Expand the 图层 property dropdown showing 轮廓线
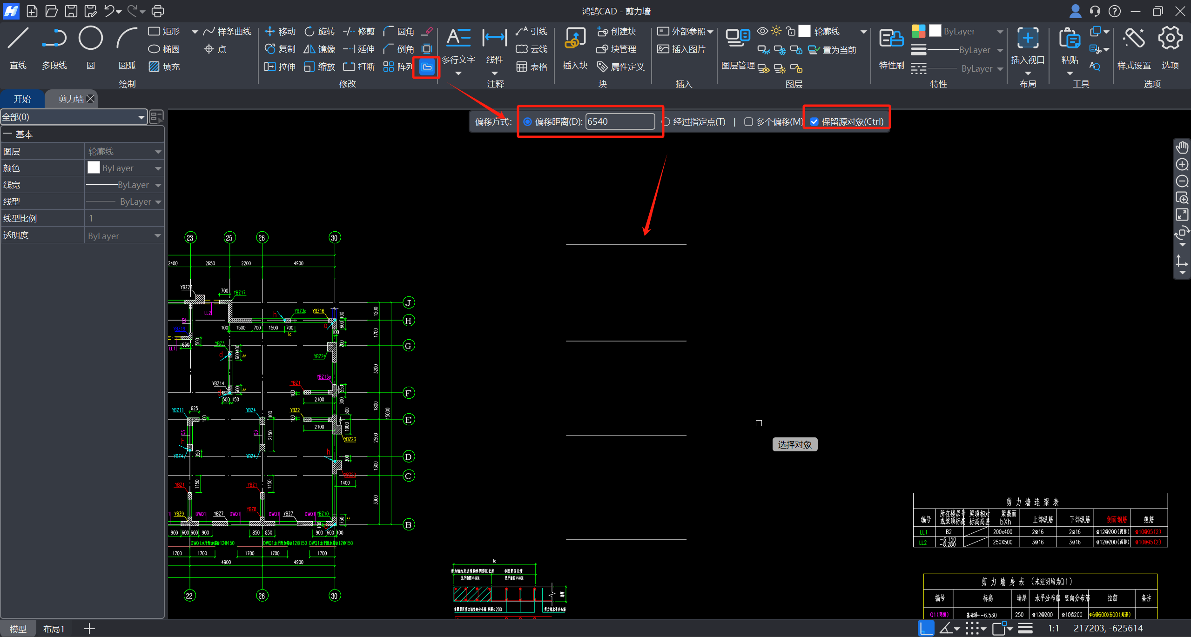The width and height of the screenshot is (1191, 637). click(158, 152)
